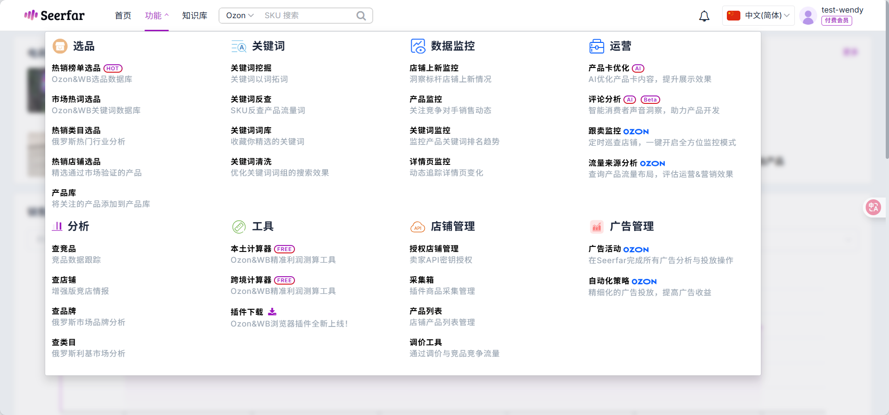Click the FREE badge beside 跨境计算器
The height and width of the screenshot is (415, 889).
[x=284, y=280]
